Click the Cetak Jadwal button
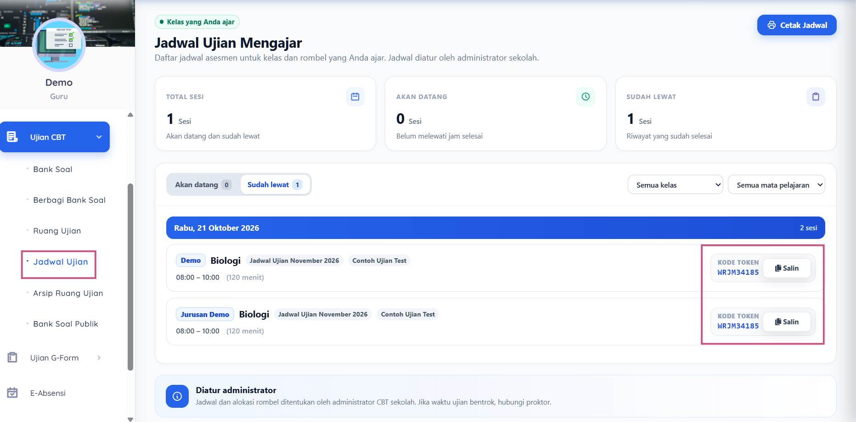Image resolution: width=856 pixels, height=422 pixels. pyautogui.click(x=797, y=25)
